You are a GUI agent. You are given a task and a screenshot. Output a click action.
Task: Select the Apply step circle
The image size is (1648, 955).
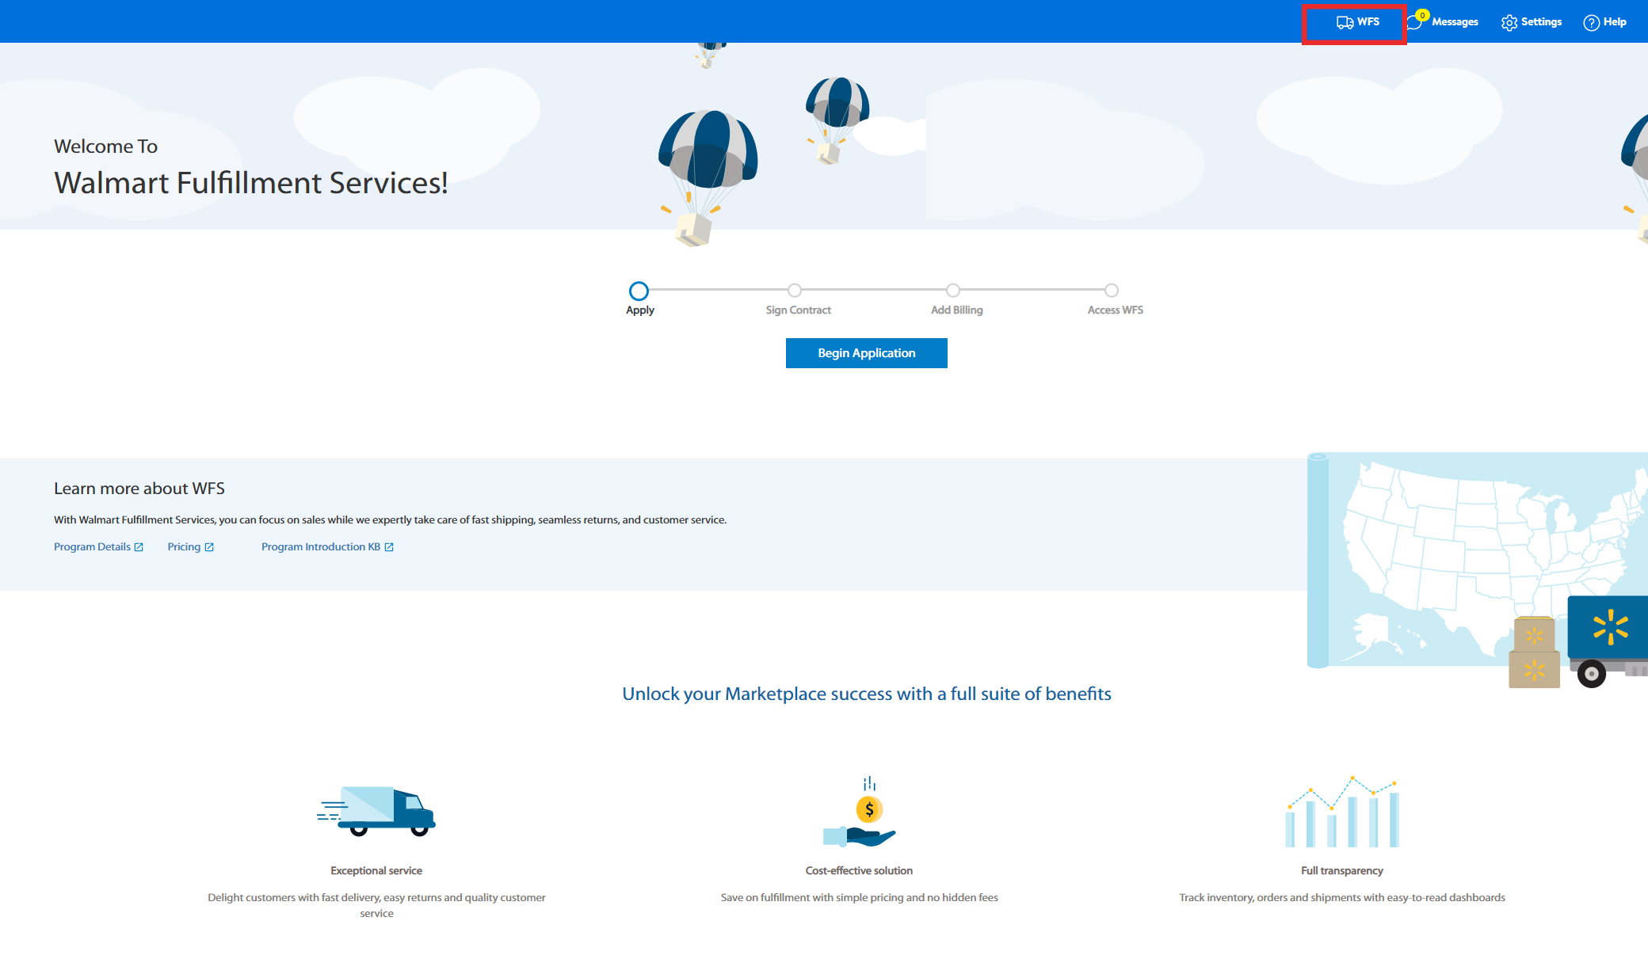(x=639, y=291)
